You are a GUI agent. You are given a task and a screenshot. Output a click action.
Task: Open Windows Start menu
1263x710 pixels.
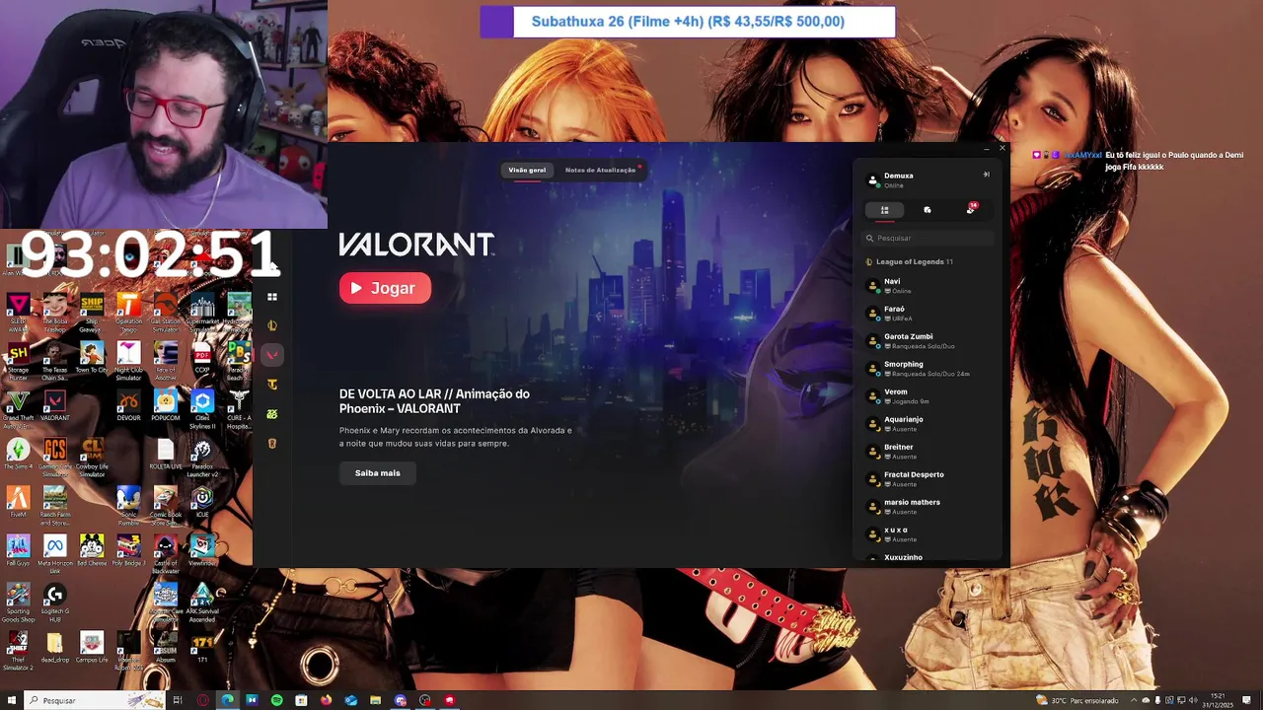(10, 700)
